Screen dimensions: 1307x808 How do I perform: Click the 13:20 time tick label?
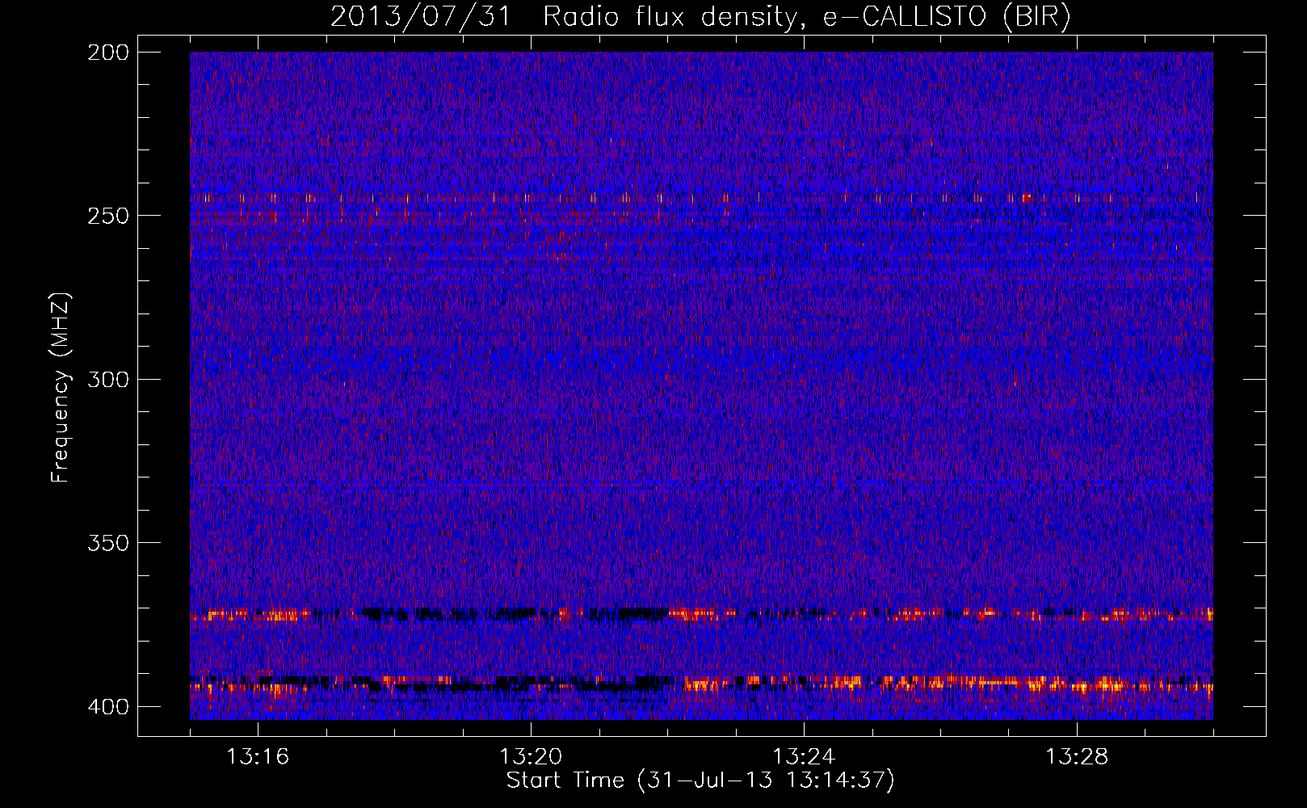(x=531, y=757)
